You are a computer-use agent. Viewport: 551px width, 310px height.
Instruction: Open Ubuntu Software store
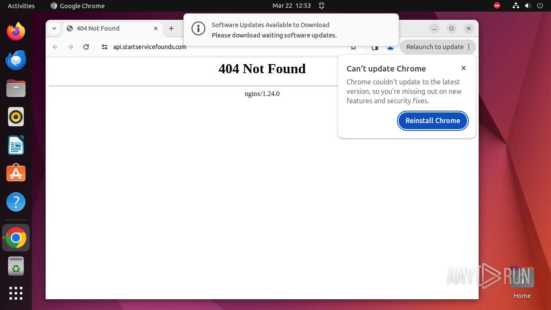16,174
